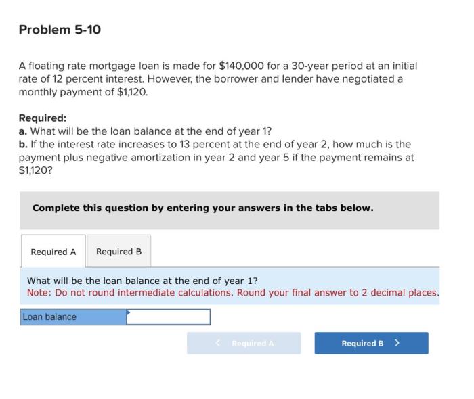The height and width of the screenshot is (399, 474).
Task: Select the blue Loan balance label cell
Action: pos(73,317)
